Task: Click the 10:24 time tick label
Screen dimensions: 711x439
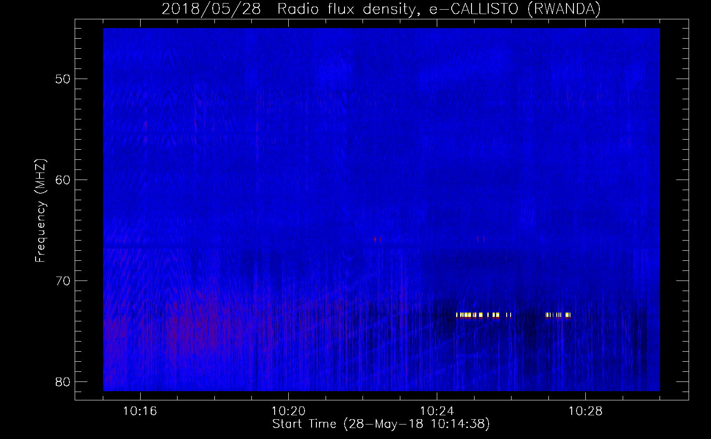Action: (x=437, y=411)
